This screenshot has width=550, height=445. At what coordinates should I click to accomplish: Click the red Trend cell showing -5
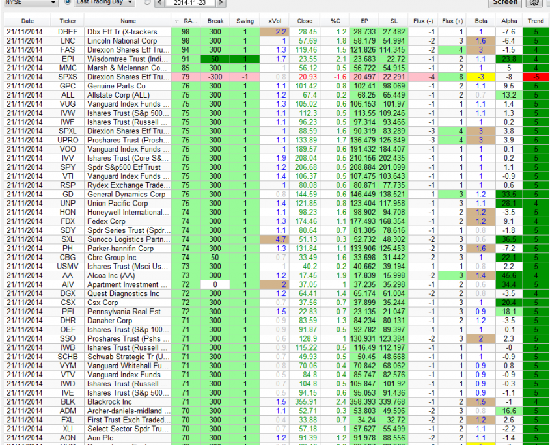536,77
